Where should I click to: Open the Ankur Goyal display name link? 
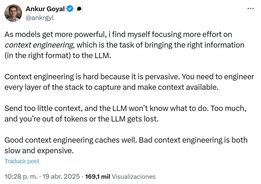point(45,9)
